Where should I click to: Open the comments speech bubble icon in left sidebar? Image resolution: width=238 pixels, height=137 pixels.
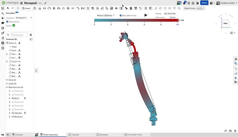(3, 23)
